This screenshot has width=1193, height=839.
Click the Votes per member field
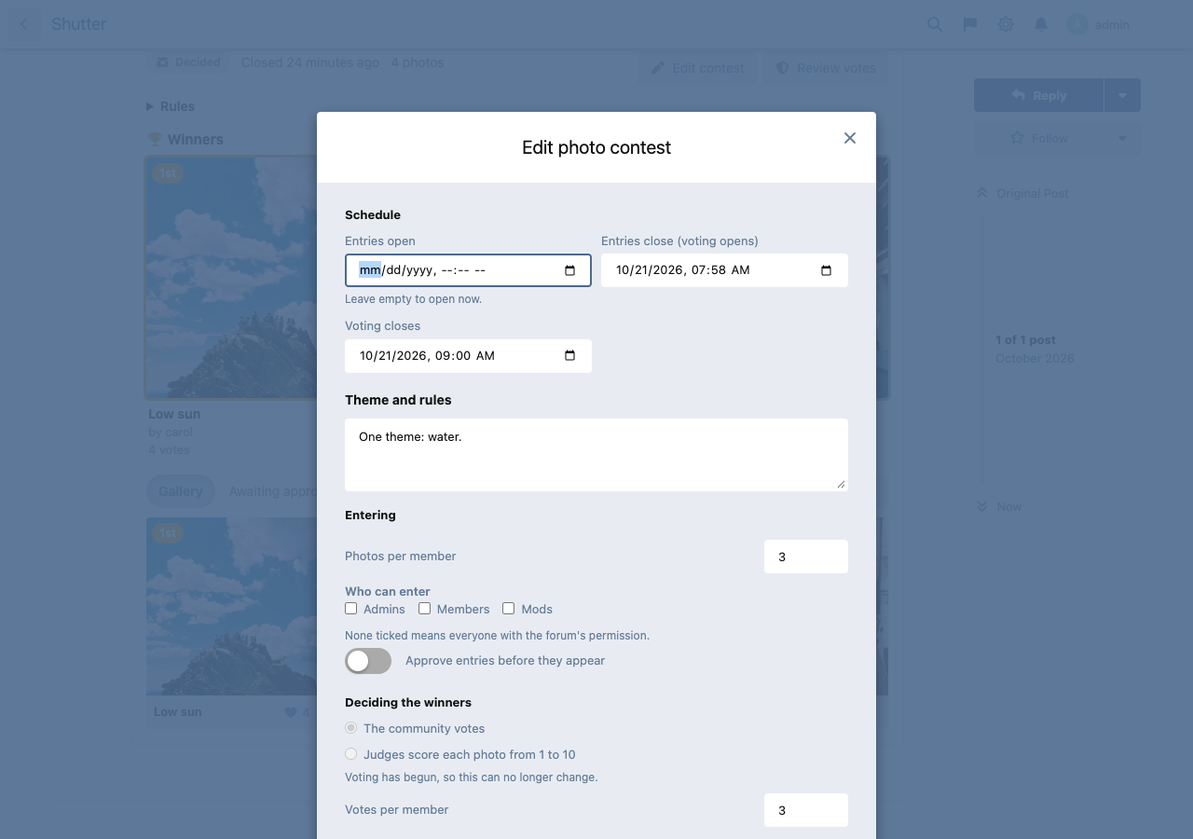tap(806, 810)
